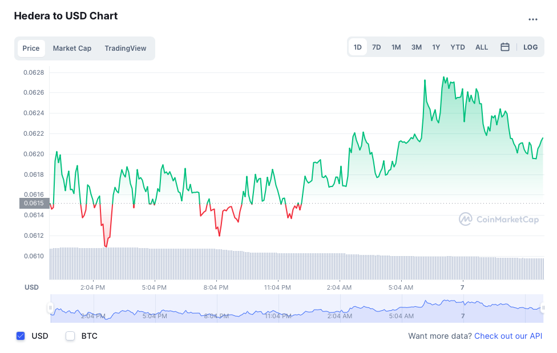Image resolution: width=557 pixels, height=353 pixels.
Task: Click the Hedera to USD Chart heading
Action: click(x=66, y=16)
